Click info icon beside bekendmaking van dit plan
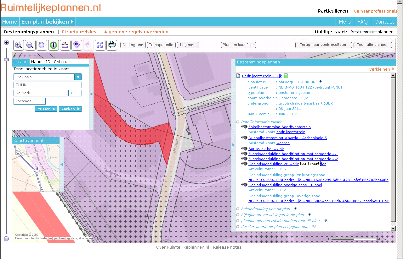This screenshot has height=259, width=403. point(296,208)
